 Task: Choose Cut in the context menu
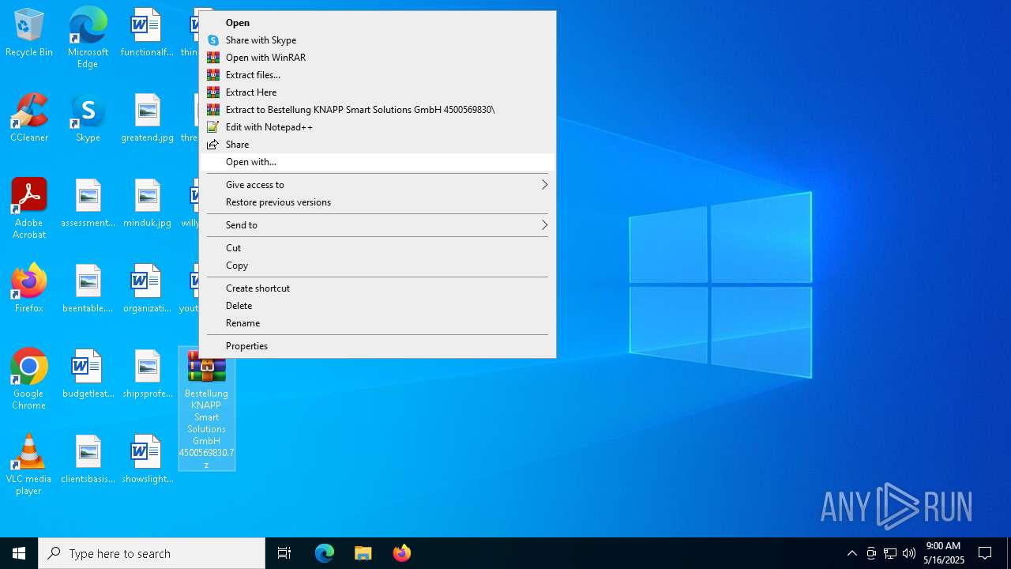(x=378, y=248)
